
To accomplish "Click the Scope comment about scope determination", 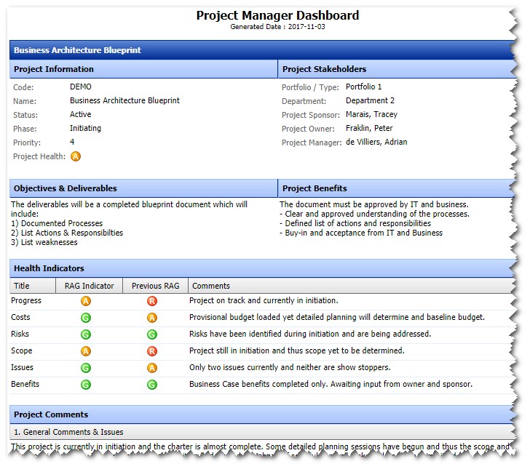I will pos(297,350).
